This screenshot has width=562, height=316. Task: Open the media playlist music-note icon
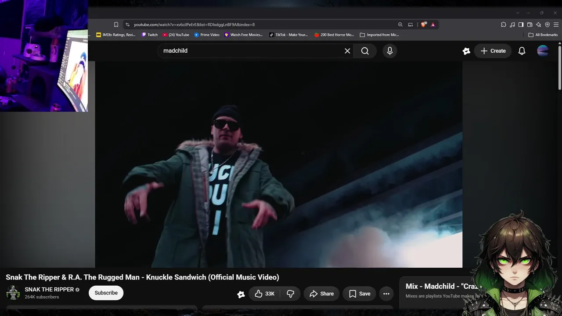(512, 25)
